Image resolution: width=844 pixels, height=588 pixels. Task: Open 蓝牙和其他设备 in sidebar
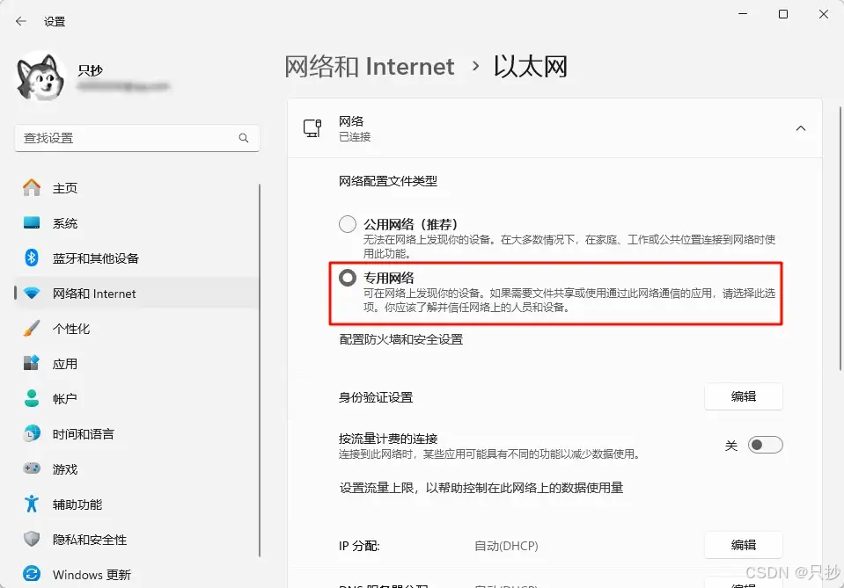click(x=136, y=258)
